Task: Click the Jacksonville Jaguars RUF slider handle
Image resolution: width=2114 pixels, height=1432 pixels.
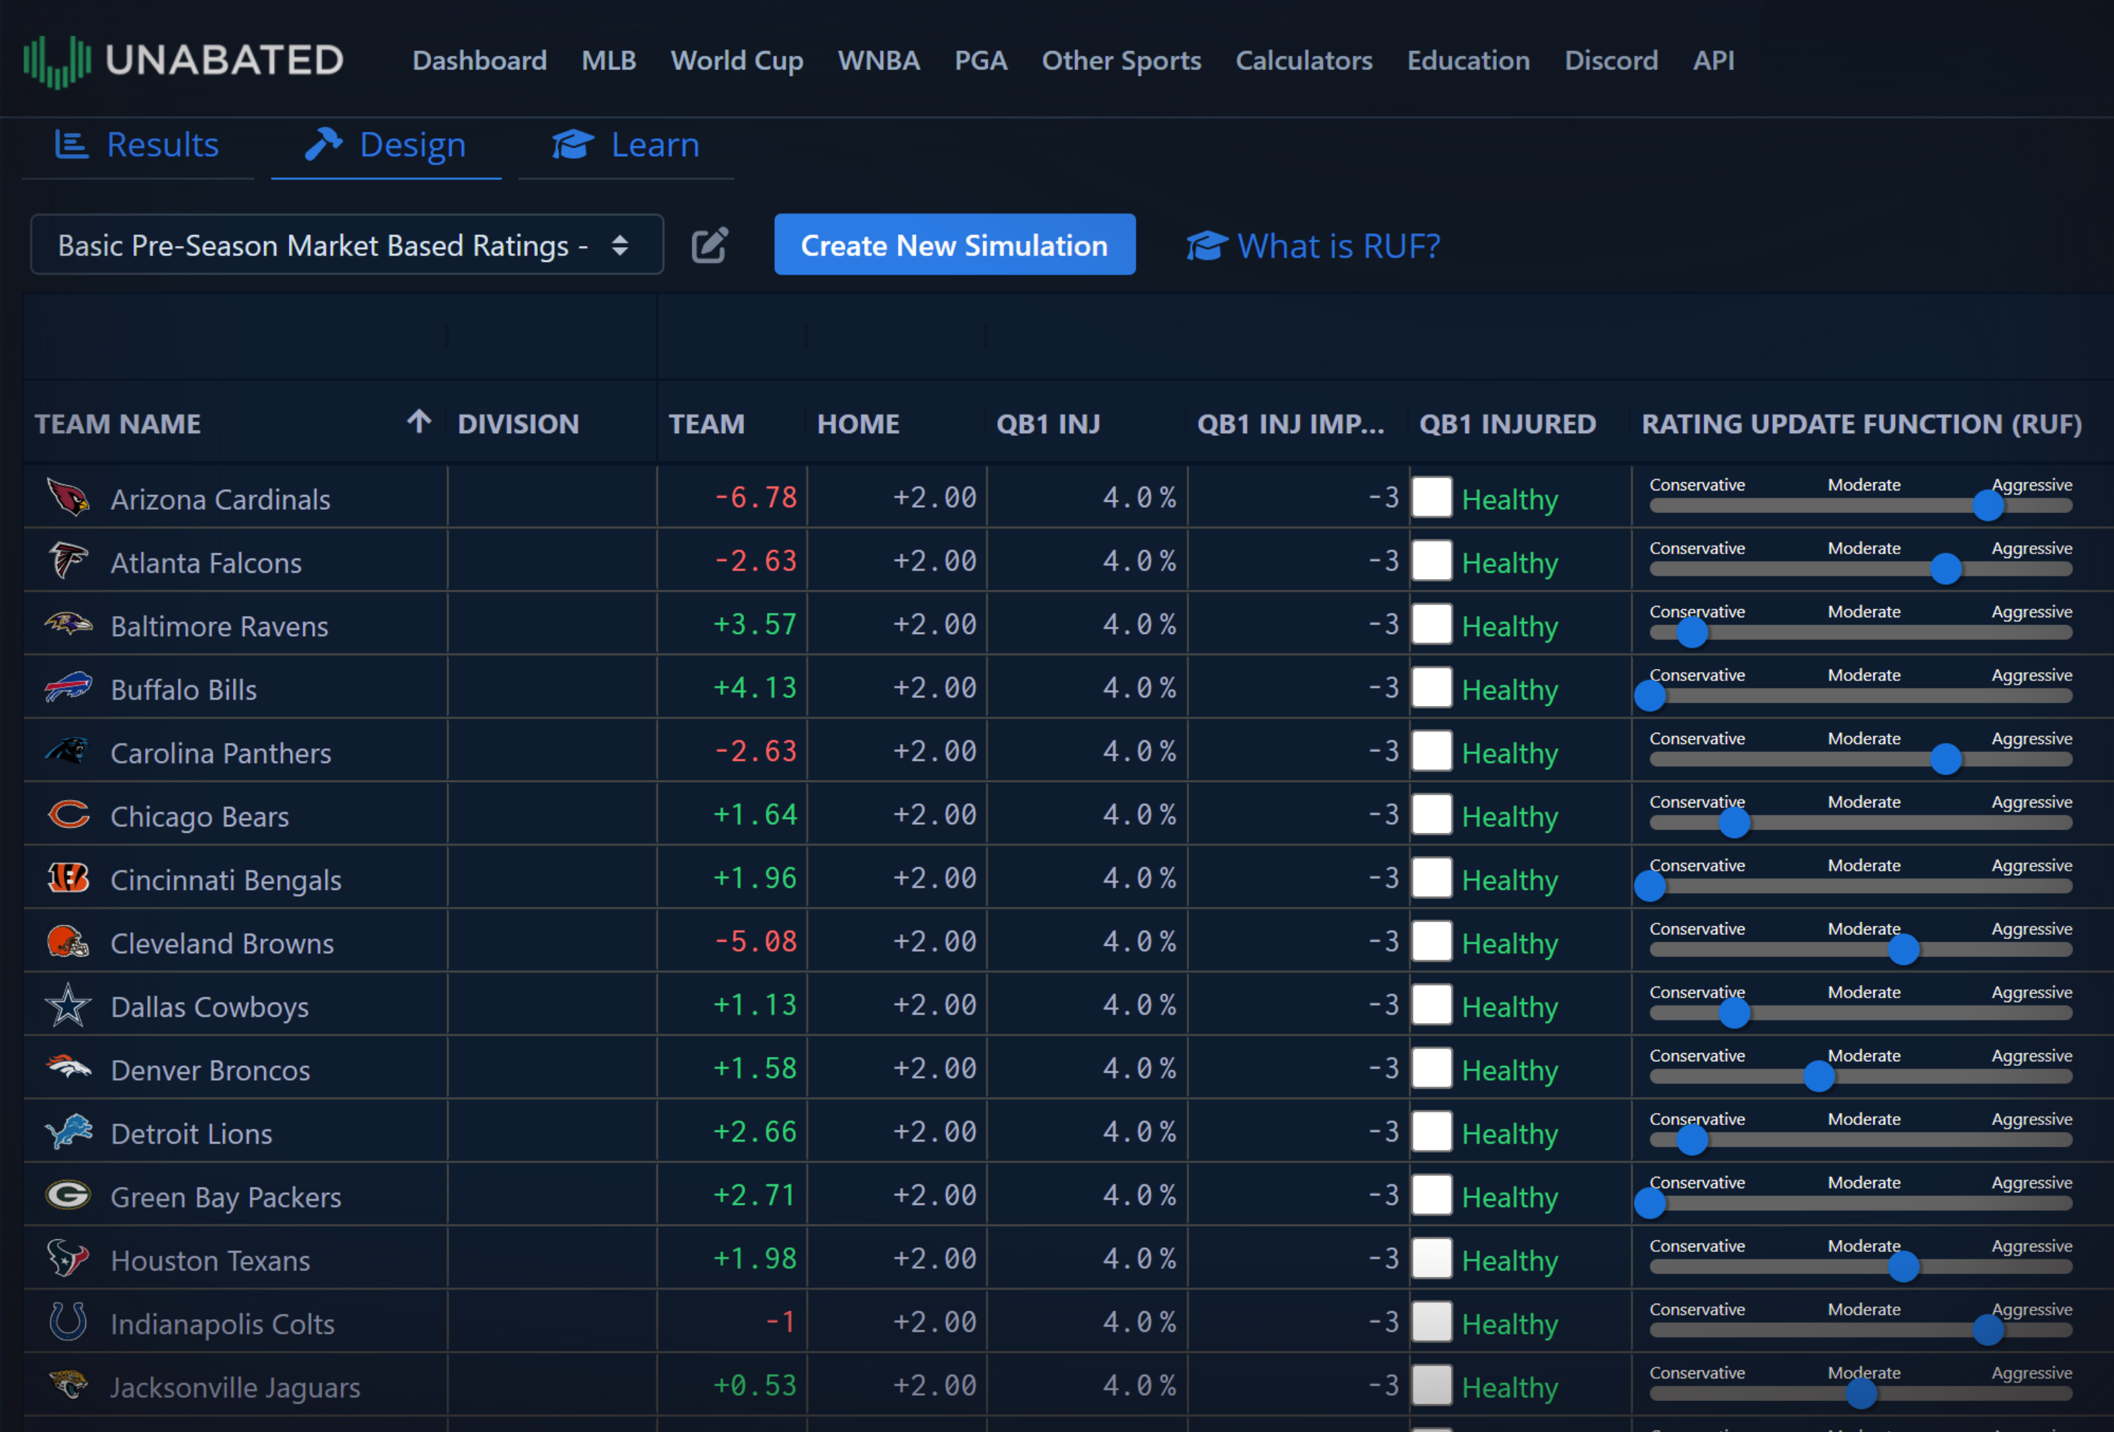Action: (1861, 1394)
